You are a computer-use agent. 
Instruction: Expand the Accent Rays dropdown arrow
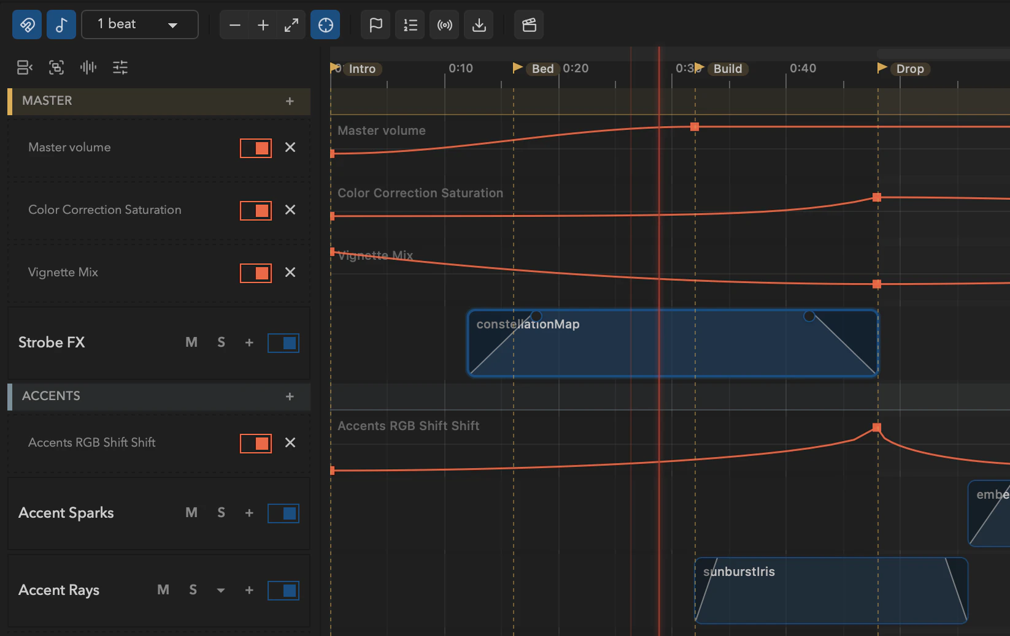tap(221, 591)
